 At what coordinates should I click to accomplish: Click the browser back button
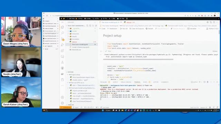(44, 15)
